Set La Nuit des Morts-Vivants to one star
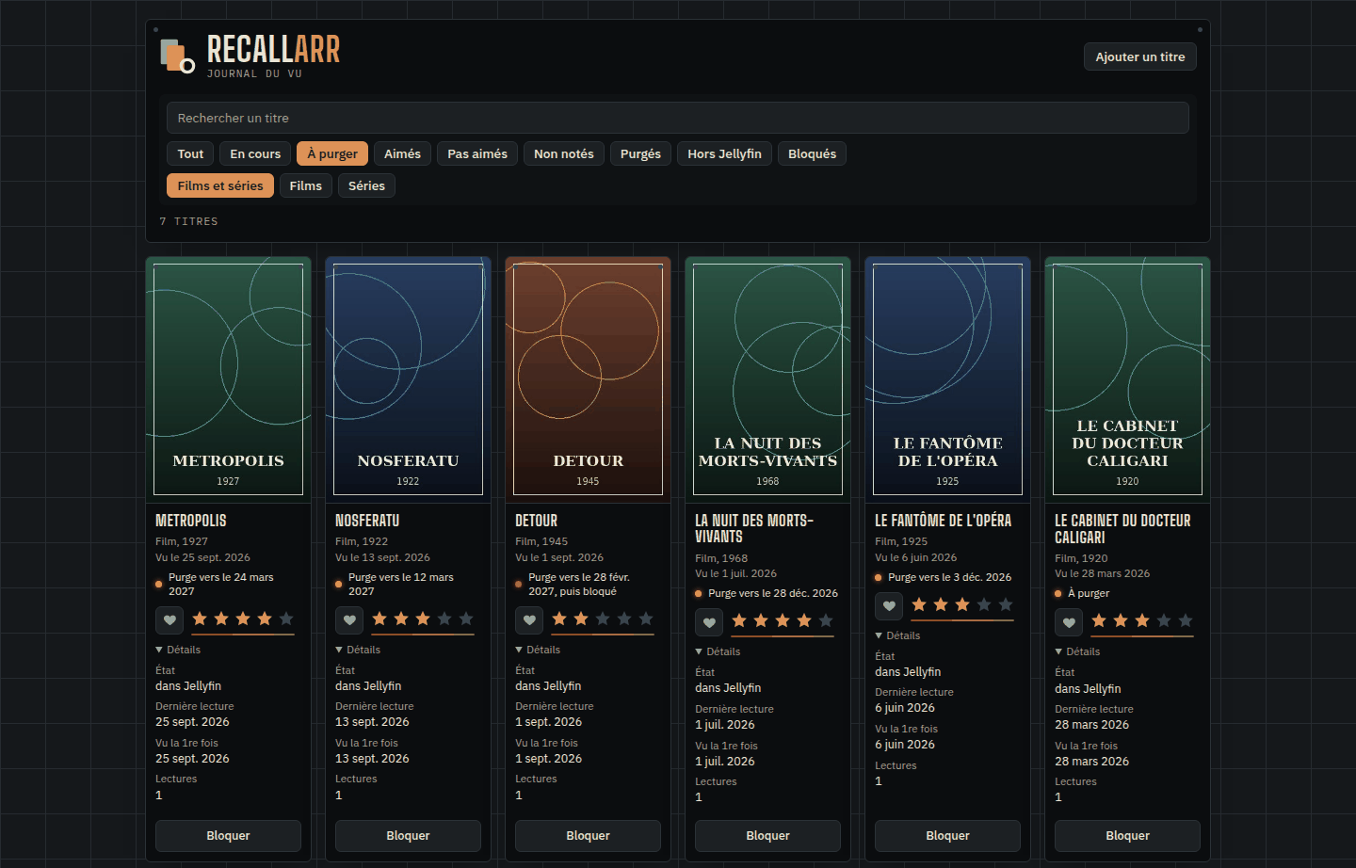This screenshot has width=1356, height=868. point(739,620)
